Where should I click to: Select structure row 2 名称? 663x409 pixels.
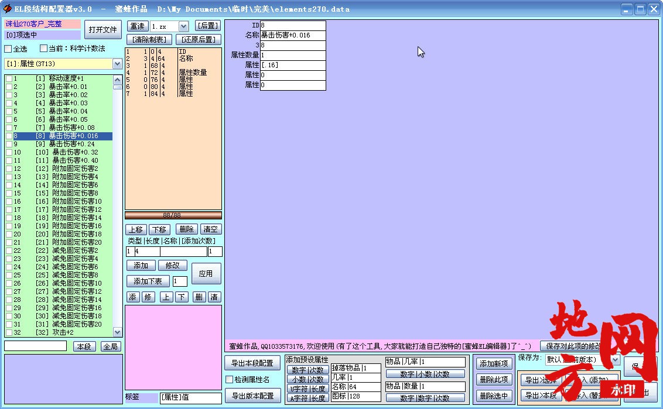173,59
